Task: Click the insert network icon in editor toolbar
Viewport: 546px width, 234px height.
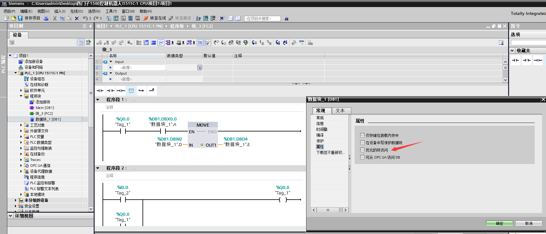Action: 99,43
